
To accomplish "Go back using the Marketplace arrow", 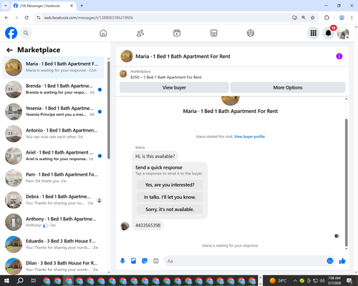I will coord(9,50).
